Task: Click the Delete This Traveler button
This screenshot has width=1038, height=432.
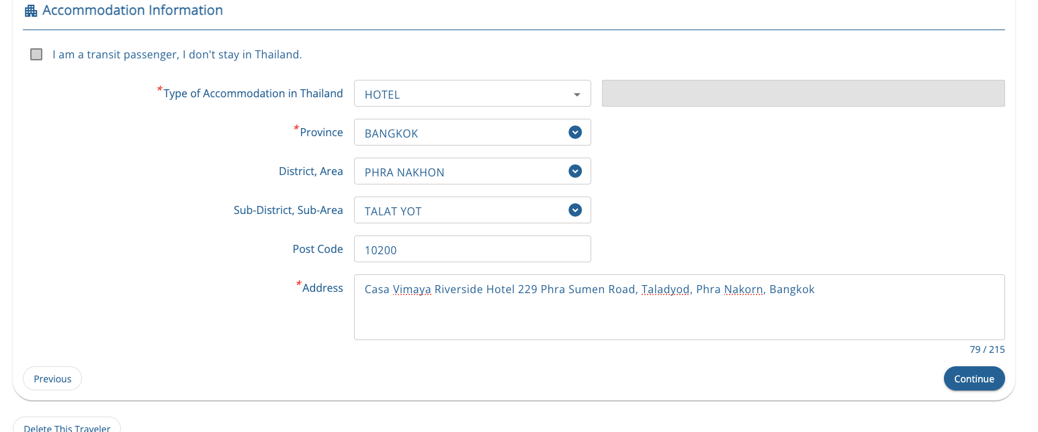Action: [67, 427]
